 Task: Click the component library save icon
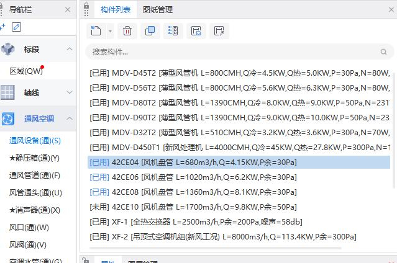(196, 31)
